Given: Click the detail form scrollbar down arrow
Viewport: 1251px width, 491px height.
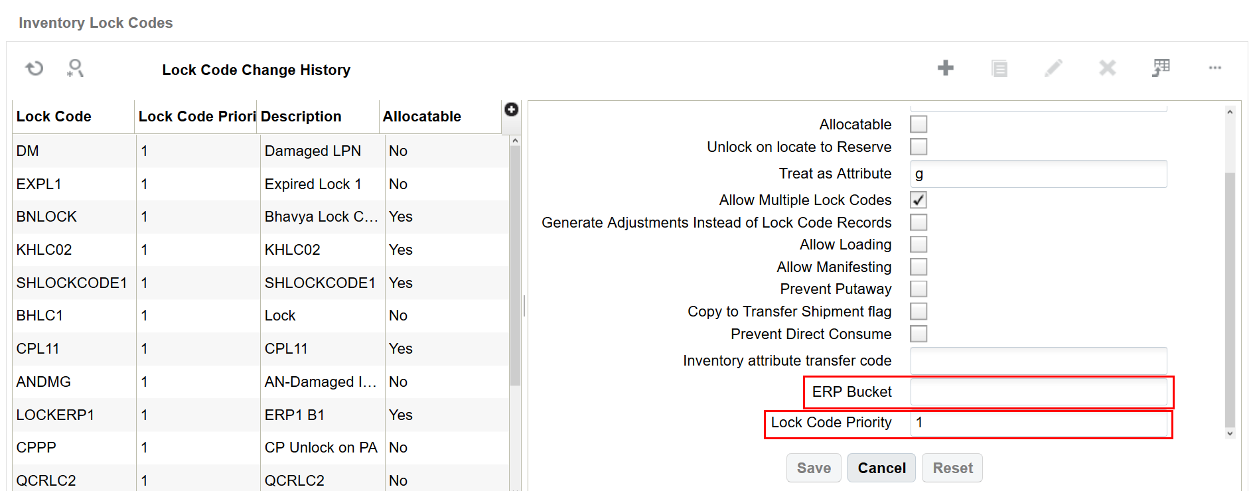Looking at the screenshot, I should 1230,433.
